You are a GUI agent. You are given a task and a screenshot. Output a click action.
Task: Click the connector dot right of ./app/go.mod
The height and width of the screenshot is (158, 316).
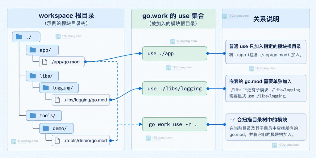[x=85, y=62]
